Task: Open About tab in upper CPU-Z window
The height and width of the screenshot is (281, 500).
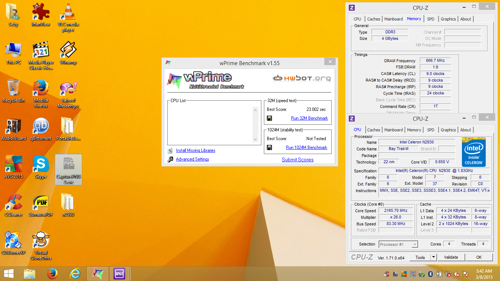Action: click(x=466, y=19)
